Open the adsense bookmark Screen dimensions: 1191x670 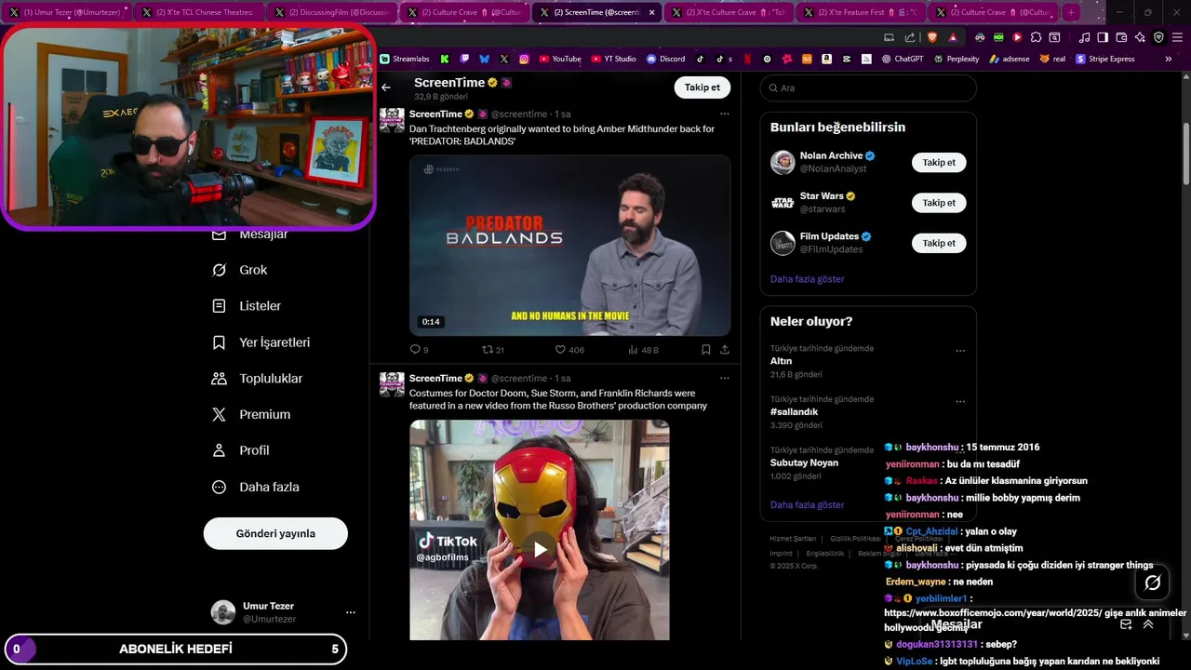1010,59
